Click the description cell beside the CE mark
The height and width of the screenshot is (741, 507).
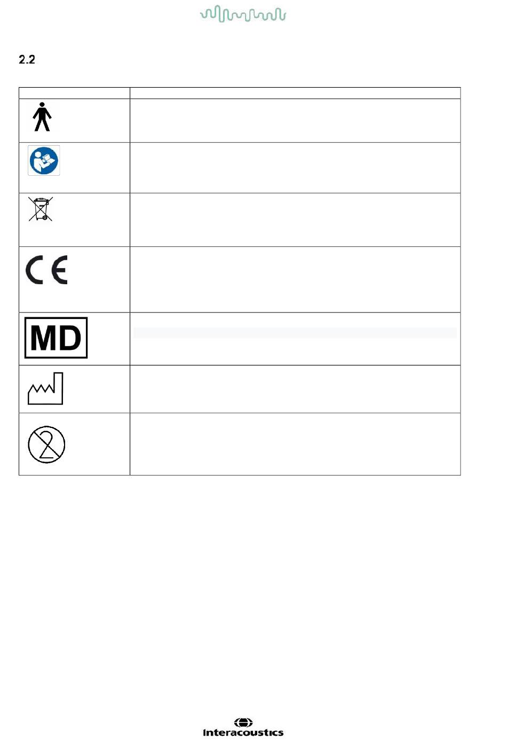[x=295, y=279]
